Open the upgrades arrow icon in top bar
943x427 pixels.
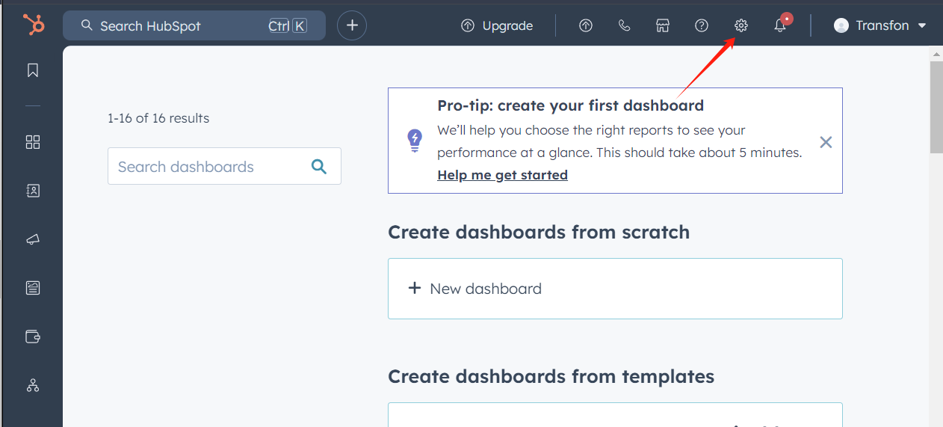pyautogui.click(x=586, y=25)
